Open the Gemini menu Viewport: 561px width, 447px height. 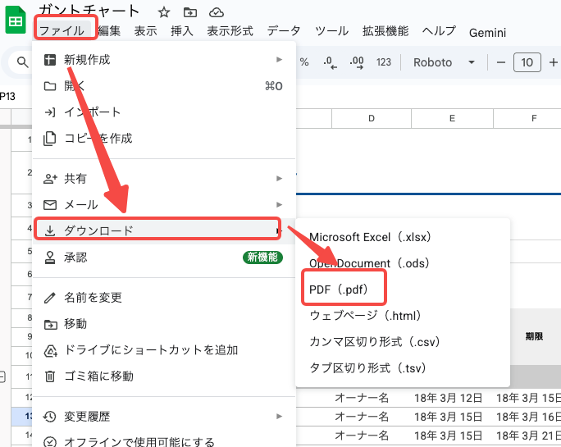click(487, 33)
